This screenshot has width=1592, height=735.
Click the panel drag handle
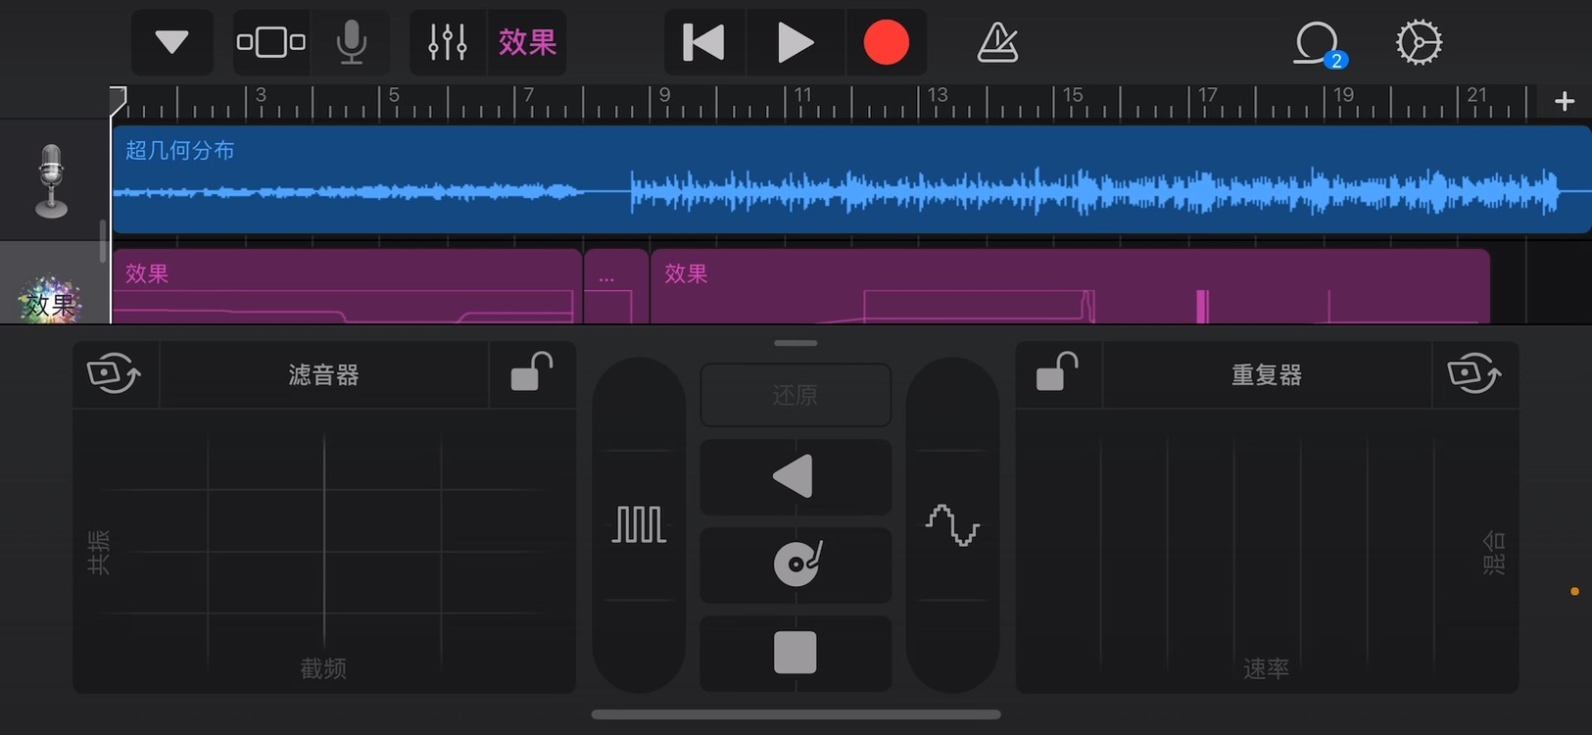click(x=796, y=343)
